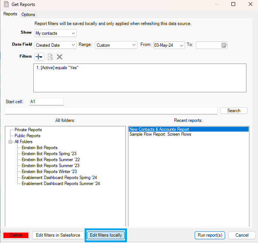Image resolution: width=258 pixels, height=243 pixels.
Task: Select Einstein Bot Reports Winter '23 folder
Action: click(x=49, y=172)
